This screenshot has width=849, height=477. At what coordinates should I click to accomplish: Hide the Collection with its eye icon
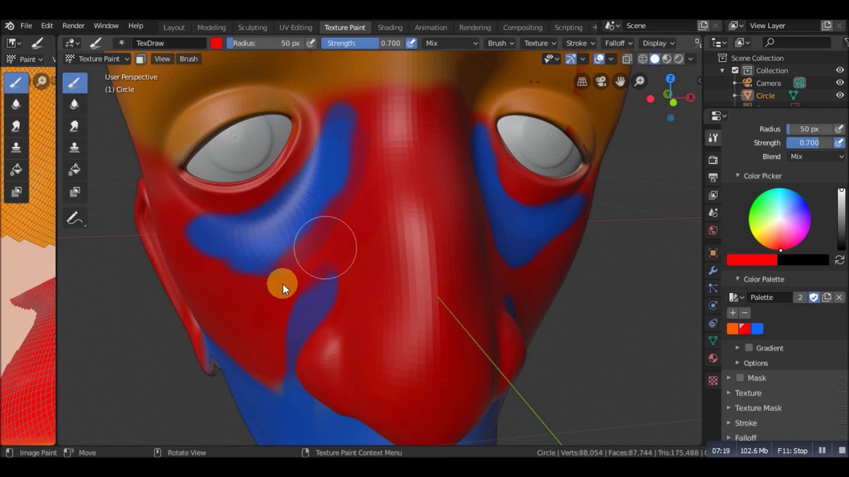pyautogui.click(x=840, y=70)
